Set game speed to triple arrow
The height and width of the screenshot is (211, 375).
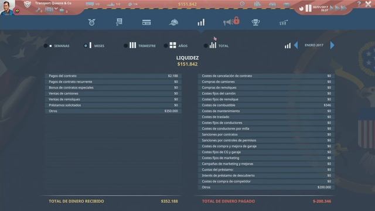tap(344, 8)
